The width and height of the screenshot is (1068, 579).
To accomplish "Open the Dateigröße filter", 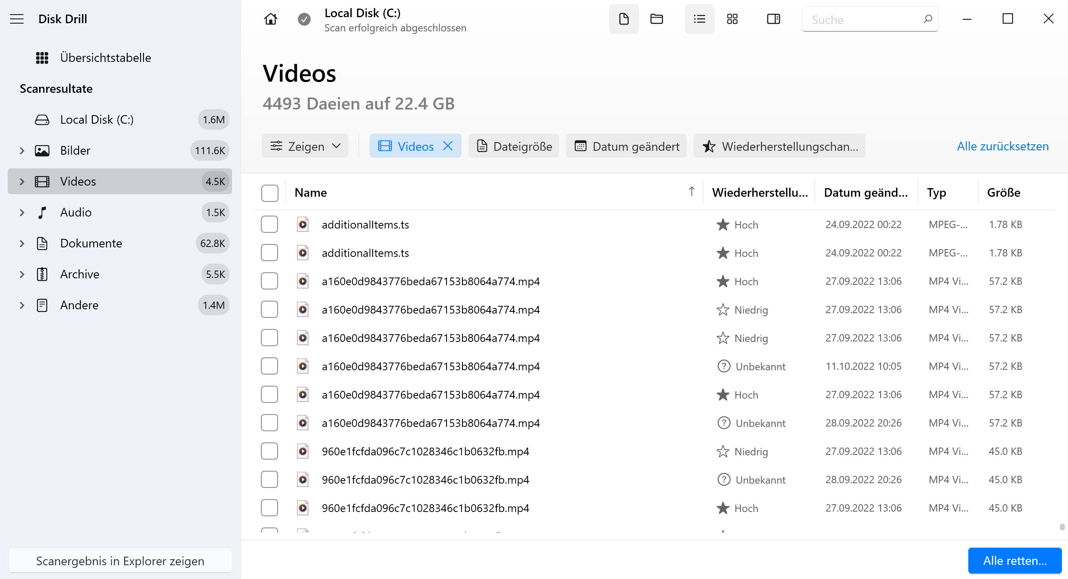I will [x=514, y=146].
